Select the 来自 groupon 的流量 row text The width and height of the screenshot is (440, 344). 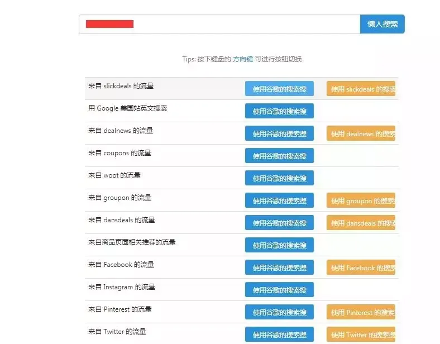[x=120, y=198]
